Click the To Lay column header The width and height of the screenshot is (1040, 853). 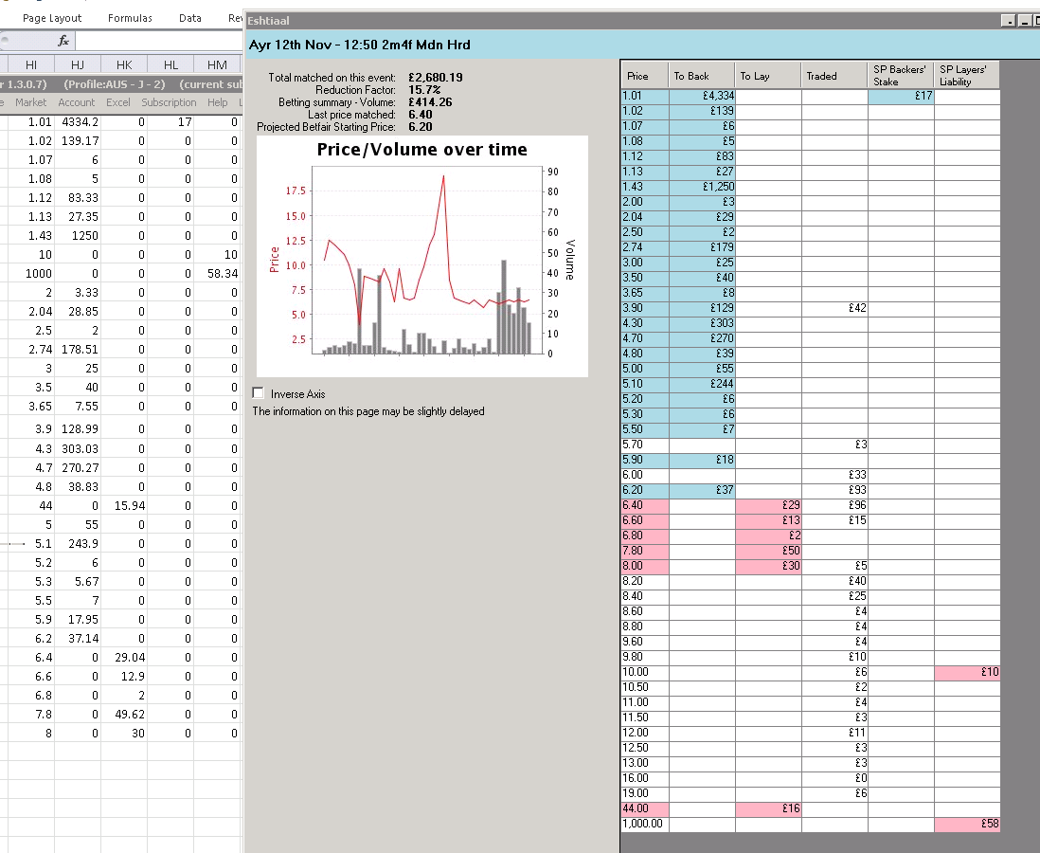coord(768,76)
